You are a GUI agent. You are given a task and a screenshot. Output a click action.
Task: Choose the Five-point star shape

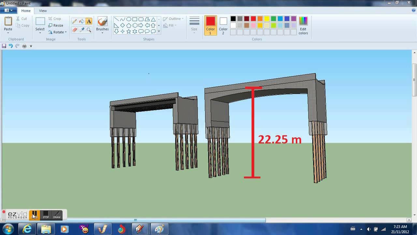(x=129, y=32)
